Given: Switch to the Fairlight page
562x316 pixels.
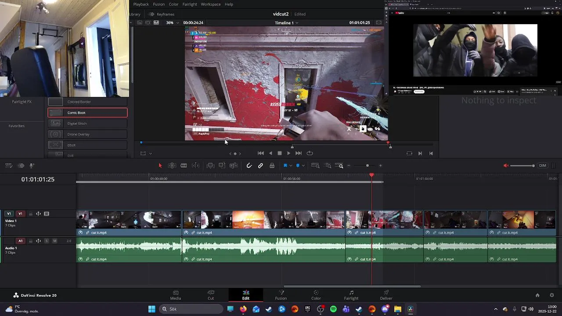Looking at the screenshot, I should pyautogui.click(x=351, y=295).
